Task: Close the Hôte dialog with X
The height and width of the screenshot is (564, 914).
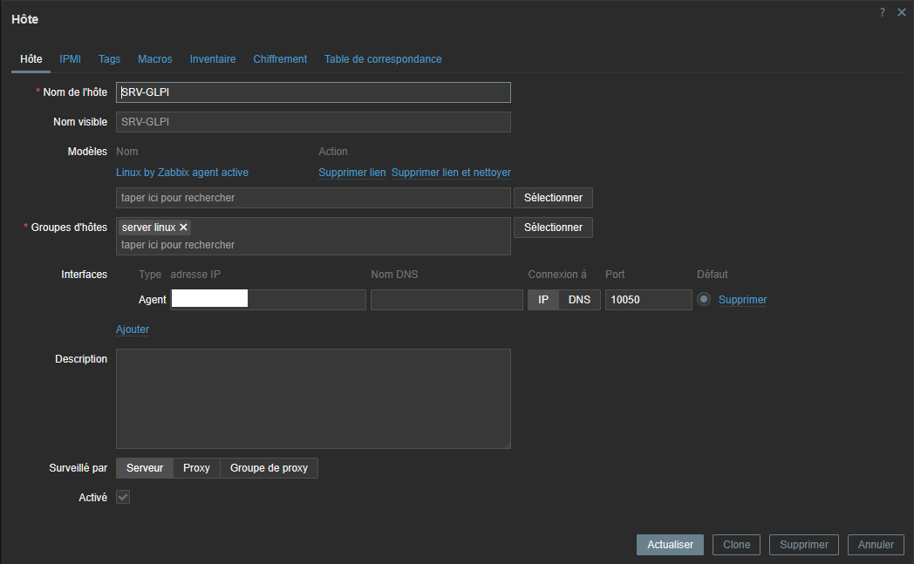Action: click(x=902, y=12)
